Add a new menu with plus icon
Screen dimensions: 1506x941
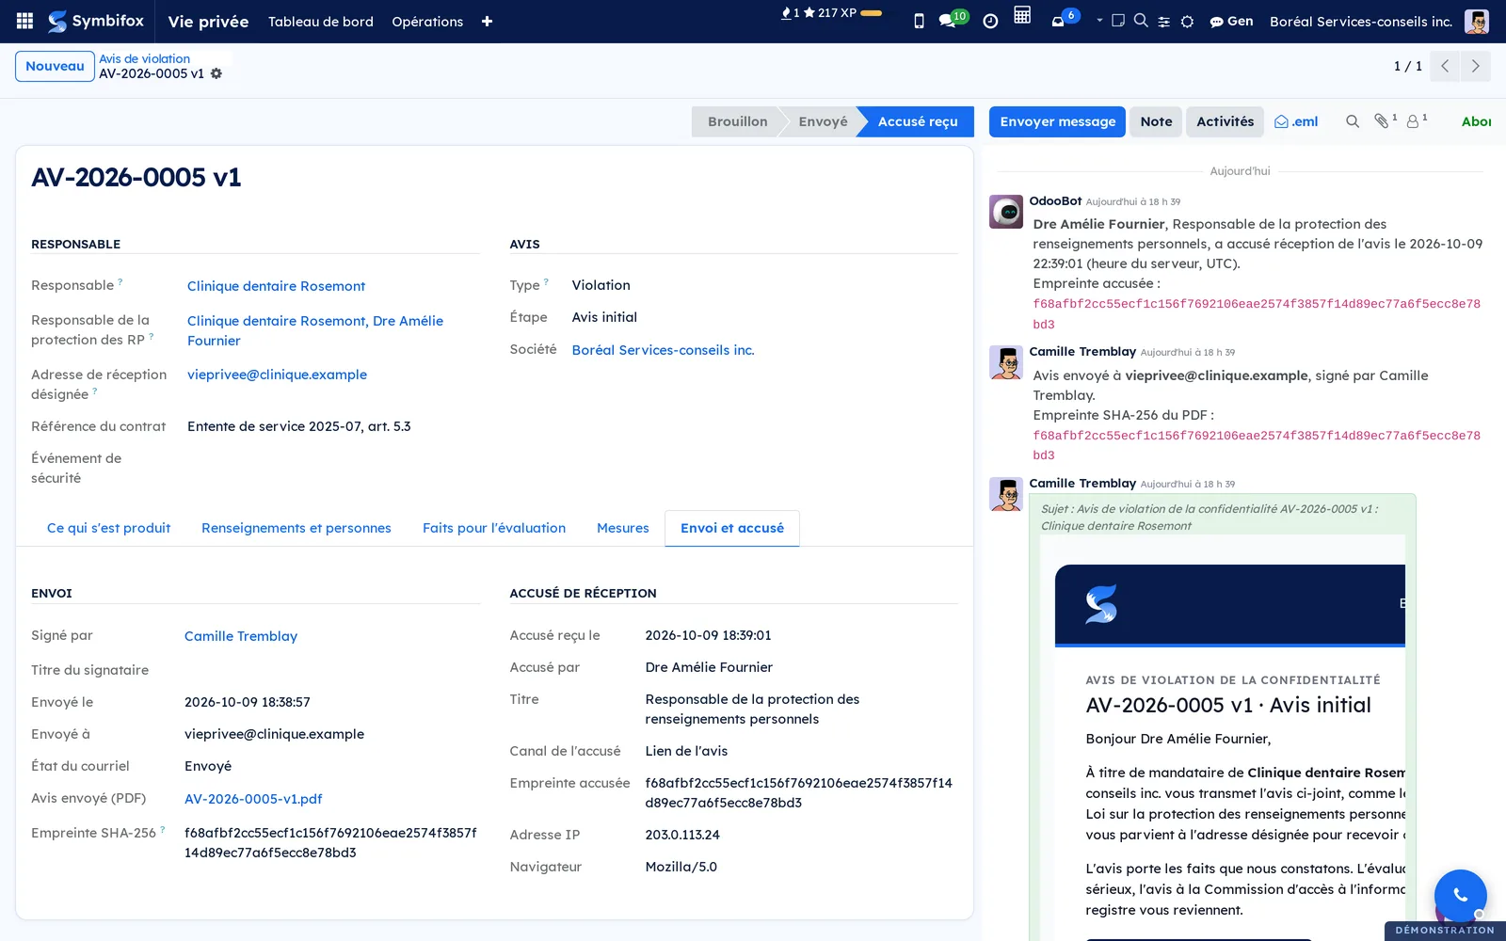[x=487, y=21]
